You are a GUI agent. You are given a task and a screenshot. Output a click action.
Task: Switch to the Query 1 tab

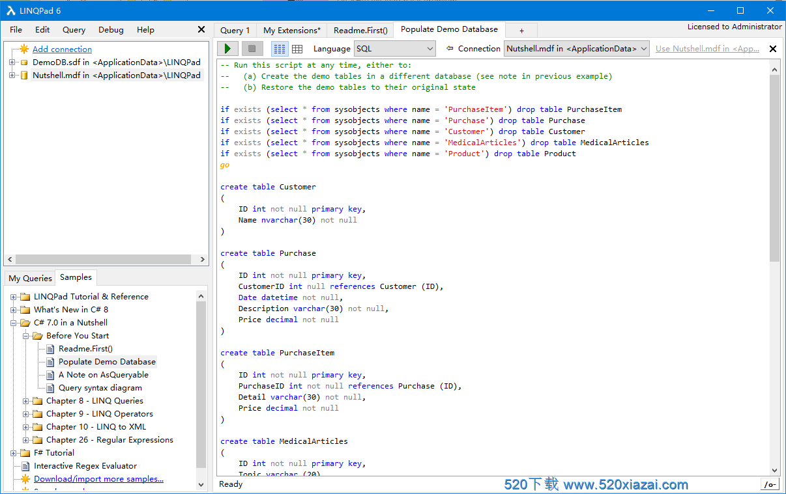(x=235, y=31)
